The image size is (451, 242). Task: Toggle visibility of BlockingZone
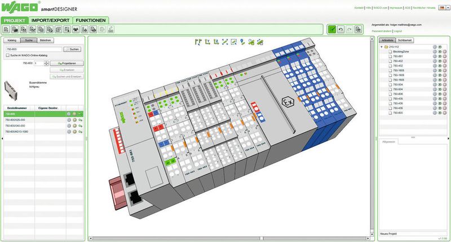coord(440,52)
